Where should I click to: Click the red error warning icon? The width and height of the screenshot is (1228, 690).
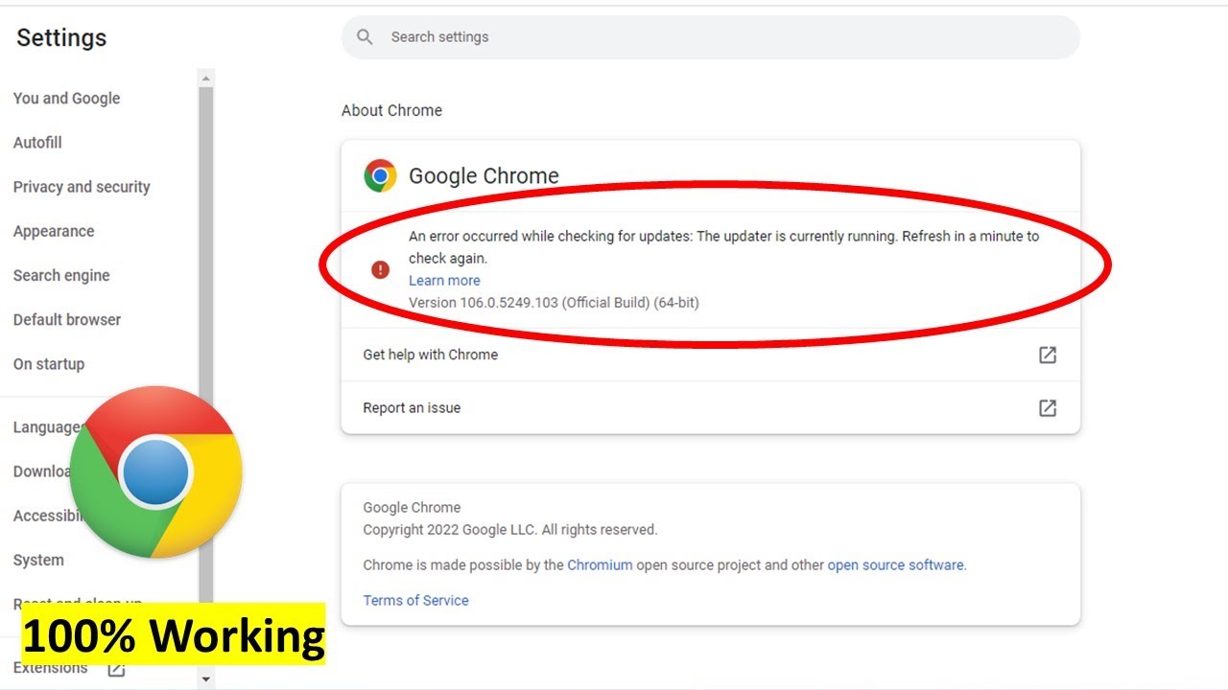coord(381,270)
